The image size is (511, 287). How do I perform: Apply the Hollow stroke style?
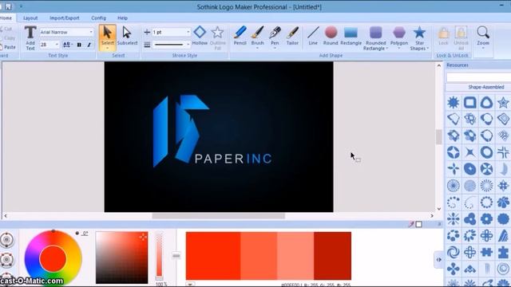[200, 35]
